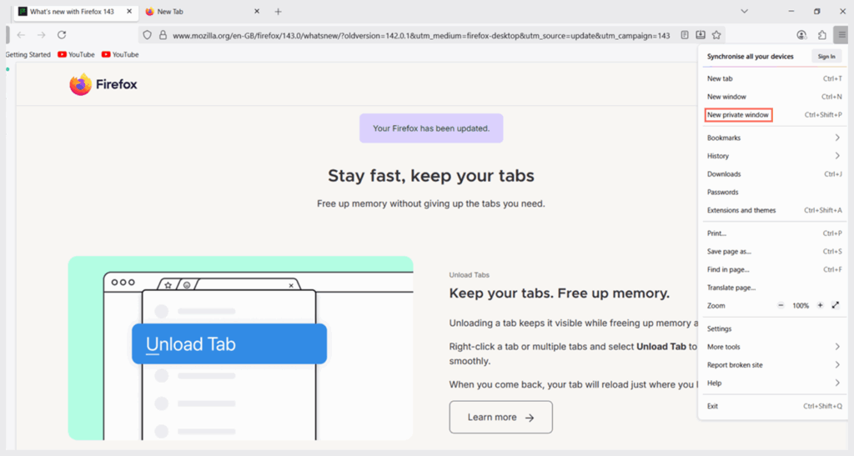The height and width of the screenshot is (456, 854).
Task: Open the tracking protection shield icon
Action: [x=147, y=35]
